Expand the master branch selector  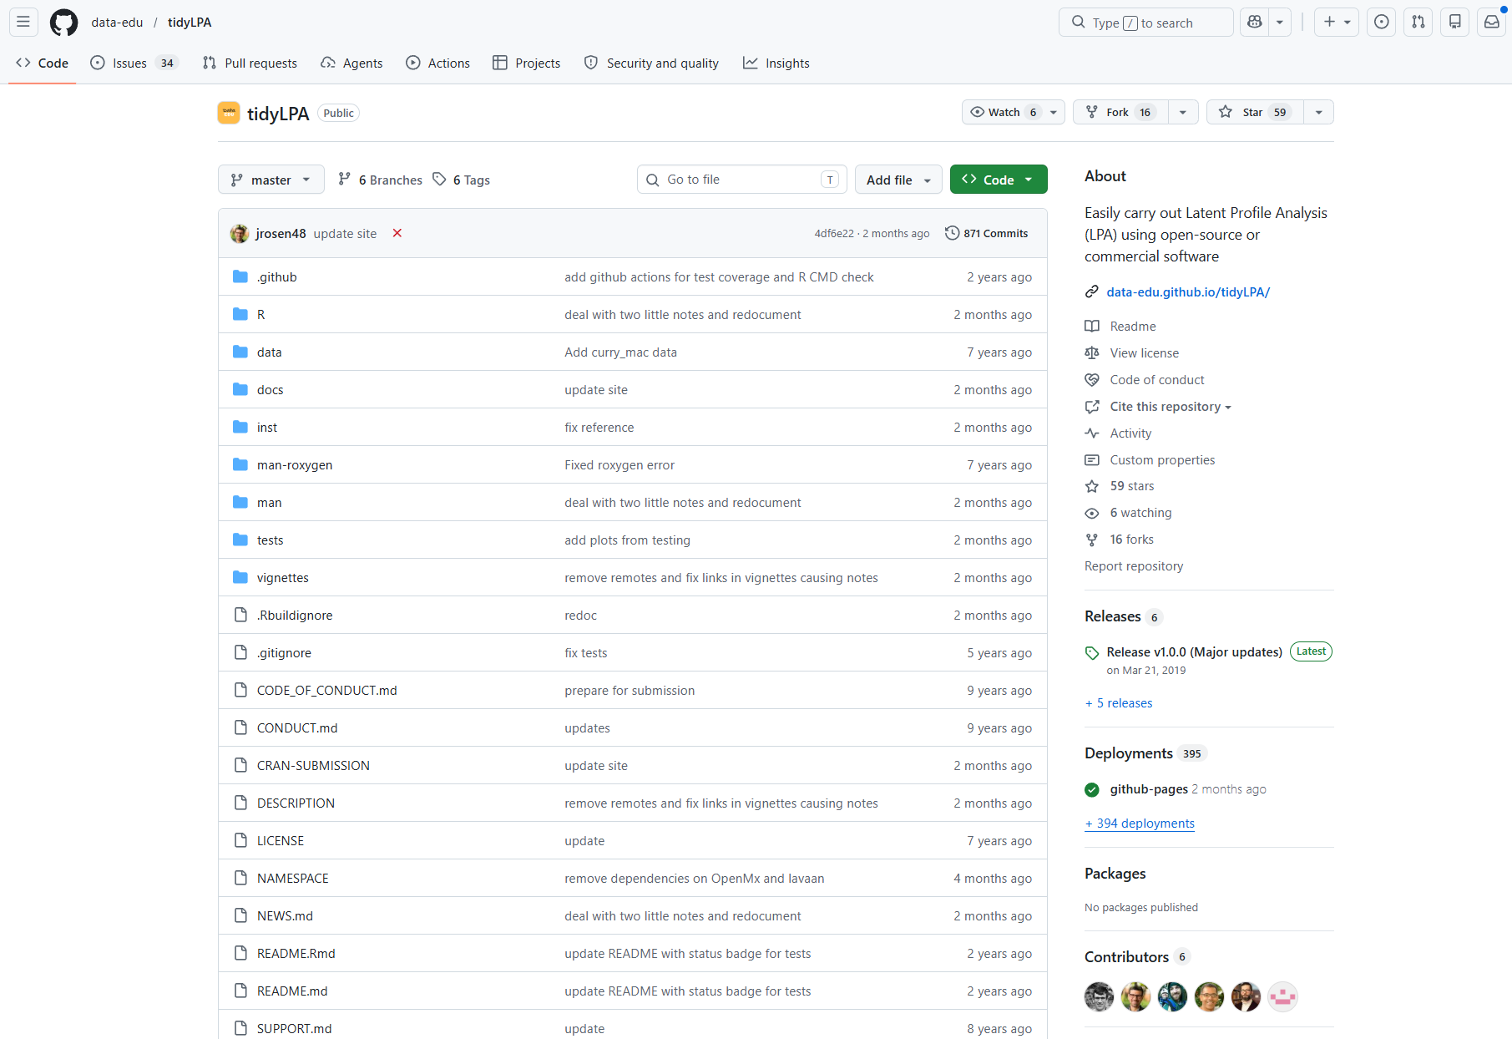(271, 180)
